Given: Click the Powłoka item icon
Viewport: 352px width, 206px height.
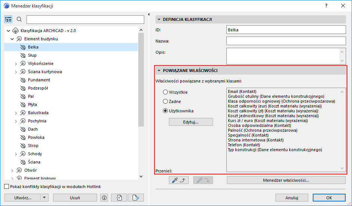Looking at the screenshot, I should click(23, 137).
